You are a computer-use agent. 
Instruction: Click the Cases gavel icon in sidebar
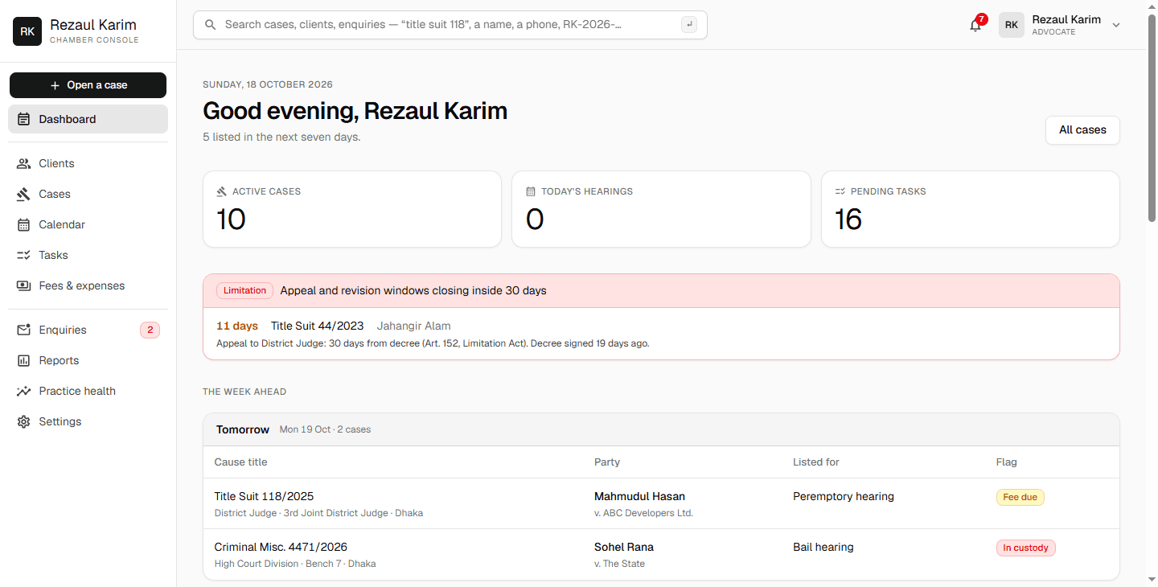[x=23, y=194]
